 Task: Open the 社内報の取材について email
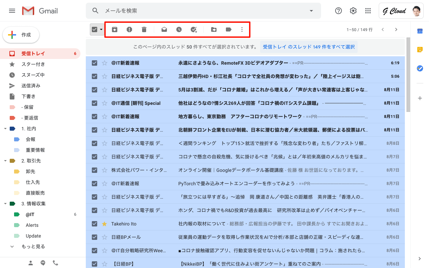point(245,224)
